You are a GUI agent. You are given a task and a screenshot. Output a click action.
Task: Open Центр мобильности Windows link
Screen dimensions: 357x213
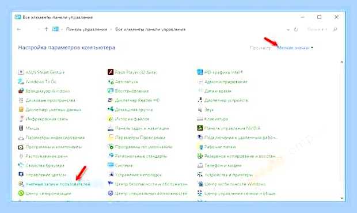[x=235, y=184]
